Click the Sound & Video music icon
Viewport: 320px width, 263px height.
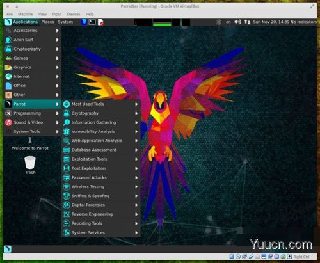pyautogui.click(x=8, y=122)
